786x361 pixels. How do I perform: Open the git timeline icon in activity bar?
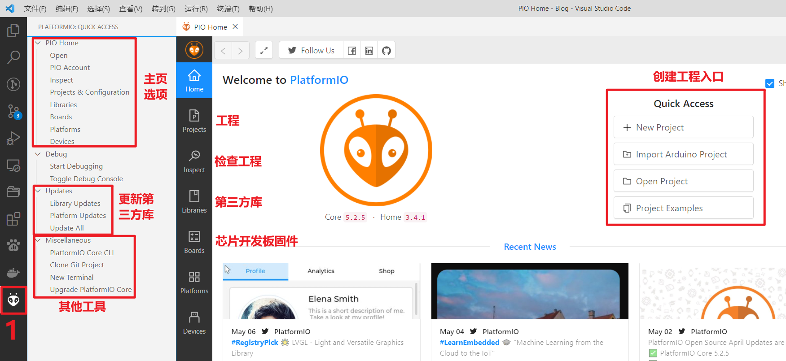[x=13, y=84]
